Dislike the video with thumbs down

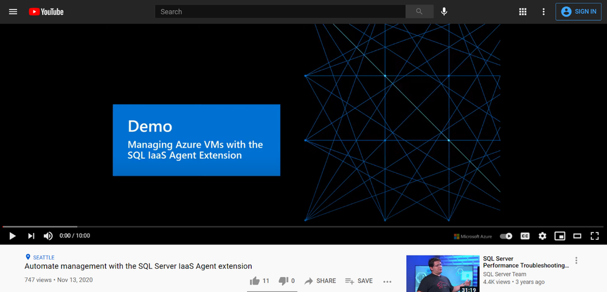(286, 281)
